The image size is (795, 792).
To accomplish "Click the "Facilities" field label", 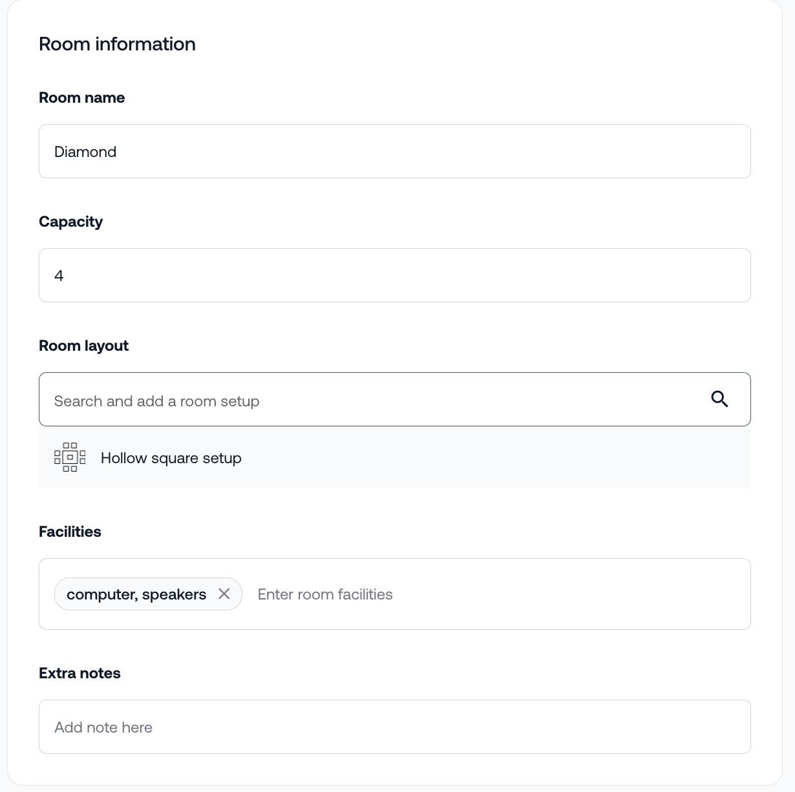I will 70,532.
